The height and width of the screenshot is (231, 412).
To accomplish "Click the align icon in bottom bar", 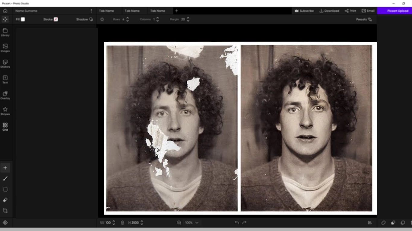I will tap(370, 223).
